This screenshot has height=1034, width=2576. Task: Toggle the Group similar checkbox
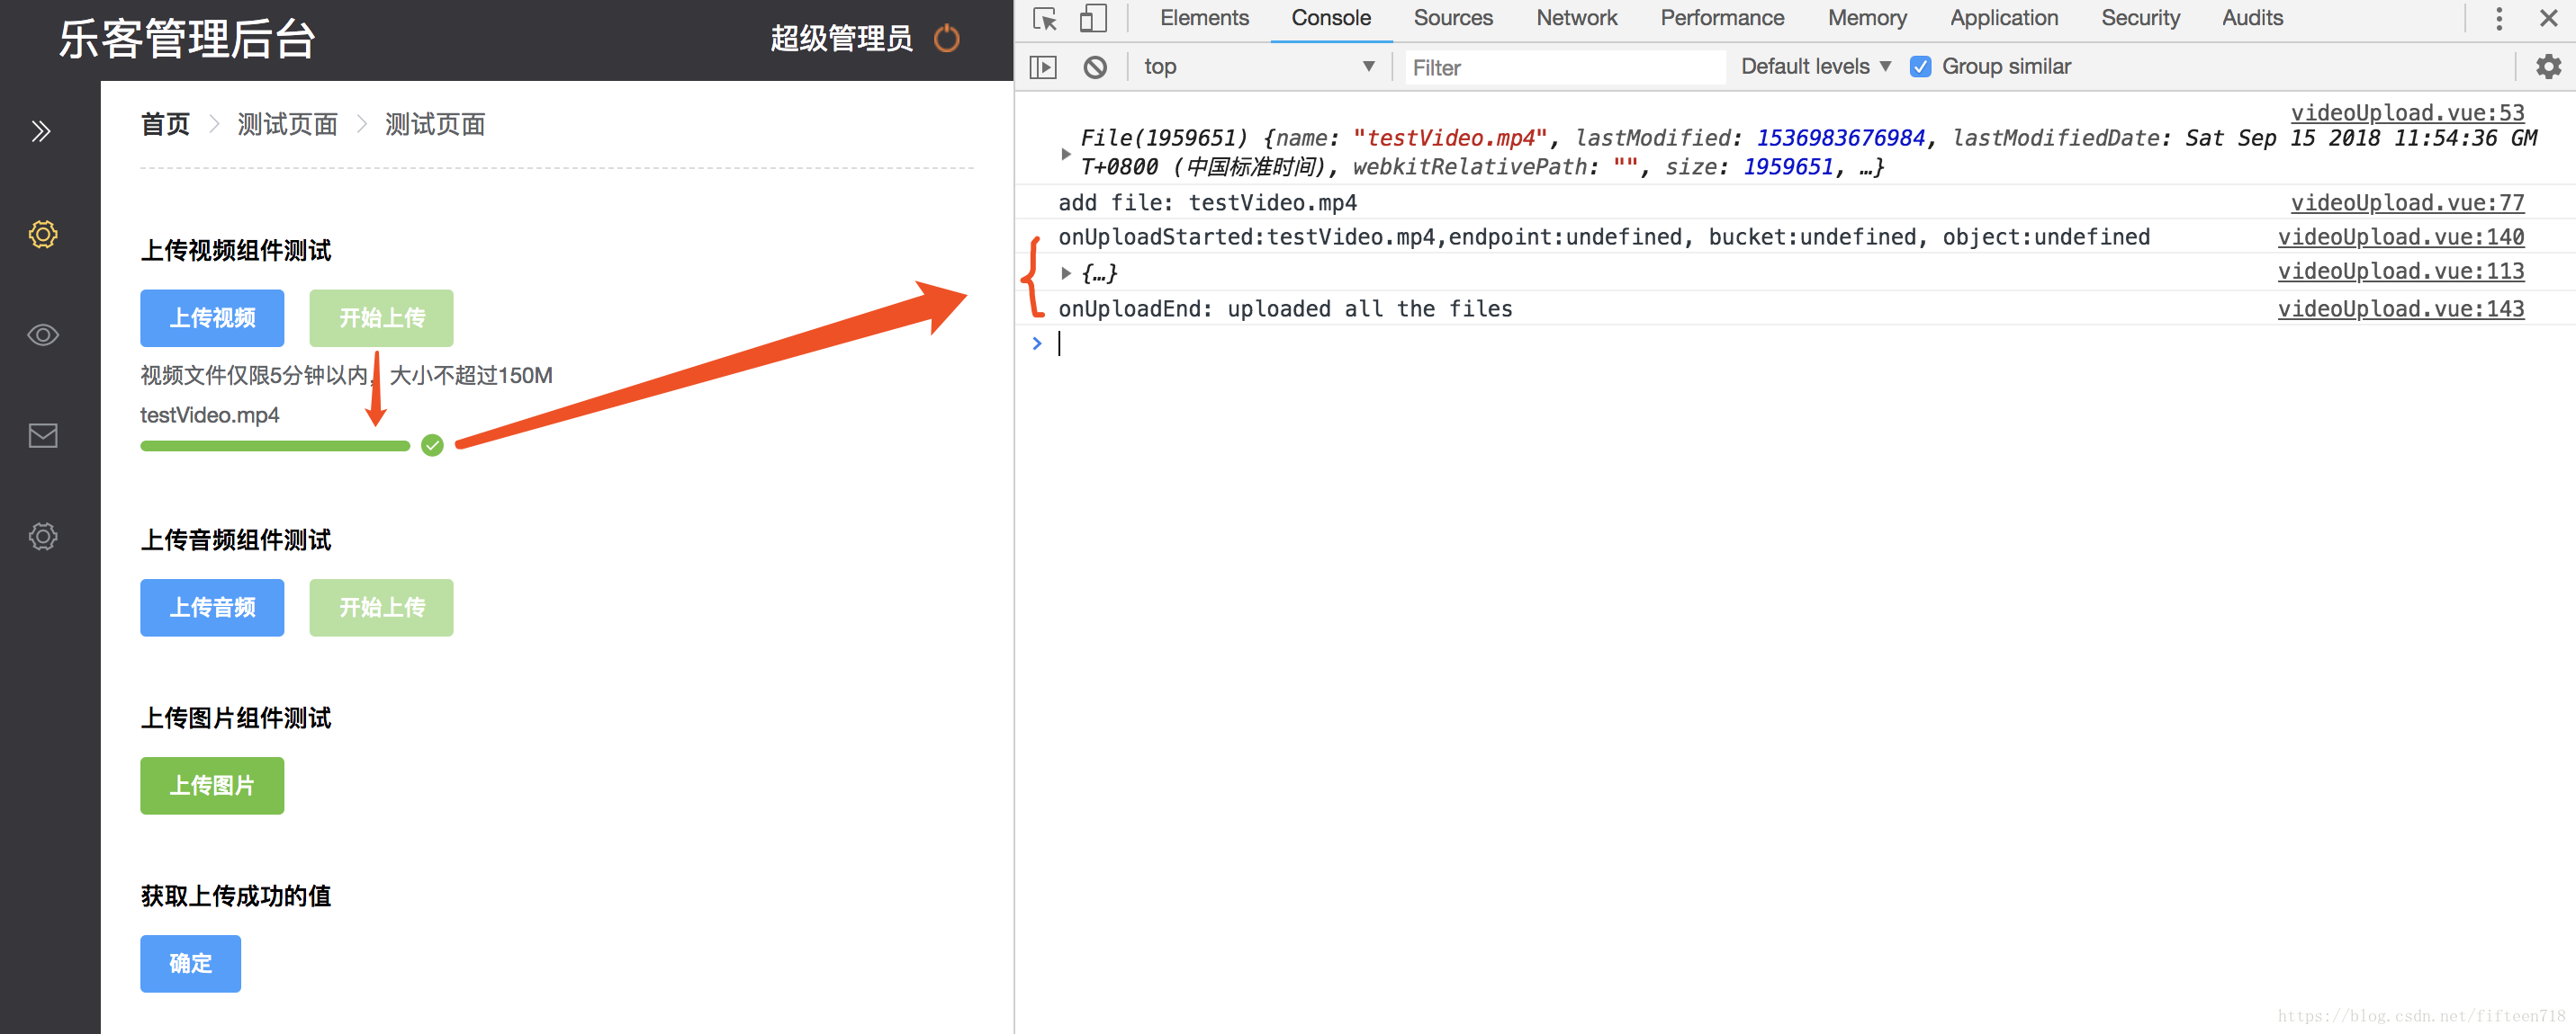point(1920,67)
